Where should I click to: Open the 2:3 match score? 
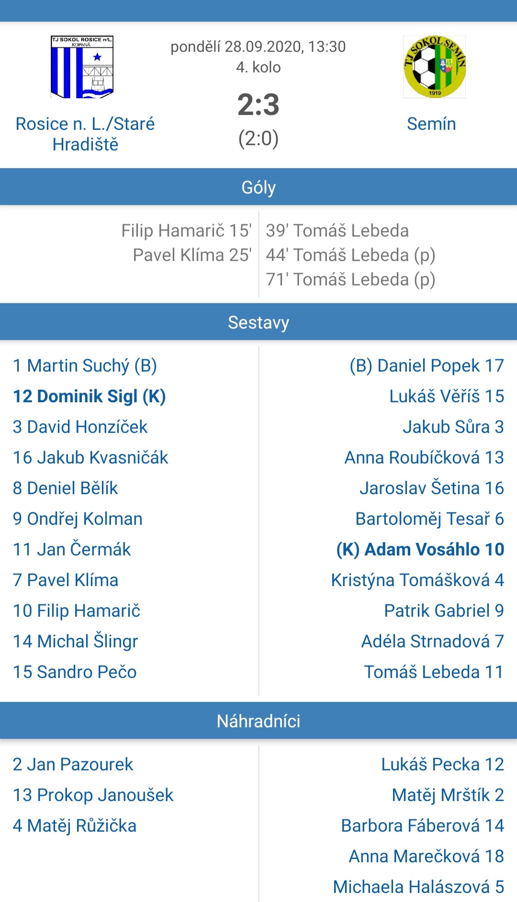pyautogui.click(x=258, y=104)
